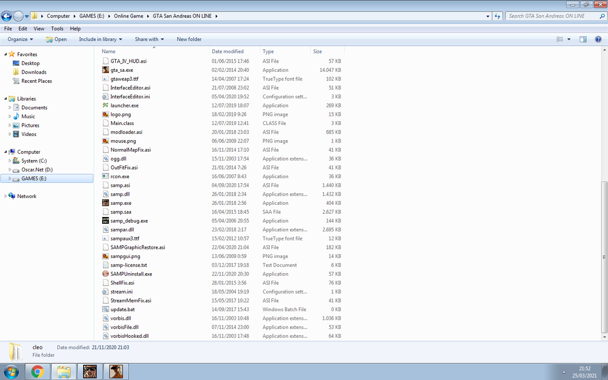Open the File menu

coord(8,28)
